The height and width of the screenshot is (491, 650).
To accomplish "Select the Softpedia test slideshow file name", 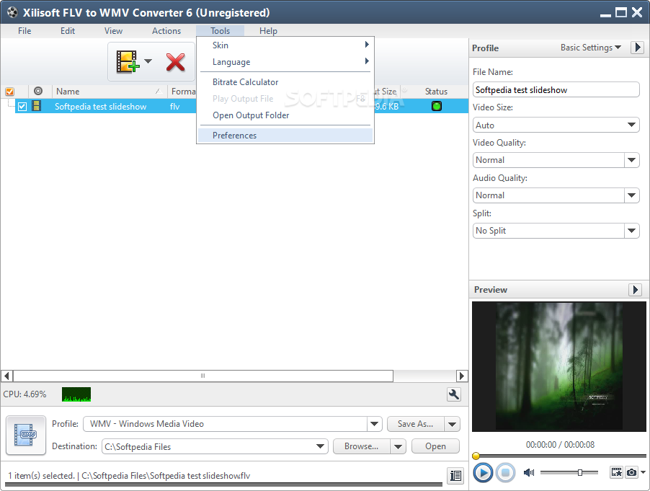I will [100, 107].
